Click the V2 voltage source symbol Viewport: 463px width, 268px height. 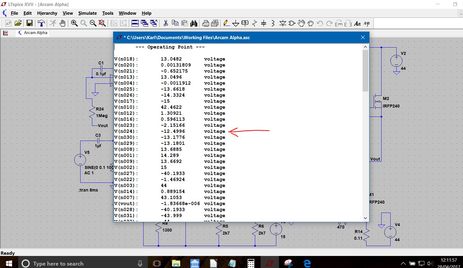coord(396,61)
